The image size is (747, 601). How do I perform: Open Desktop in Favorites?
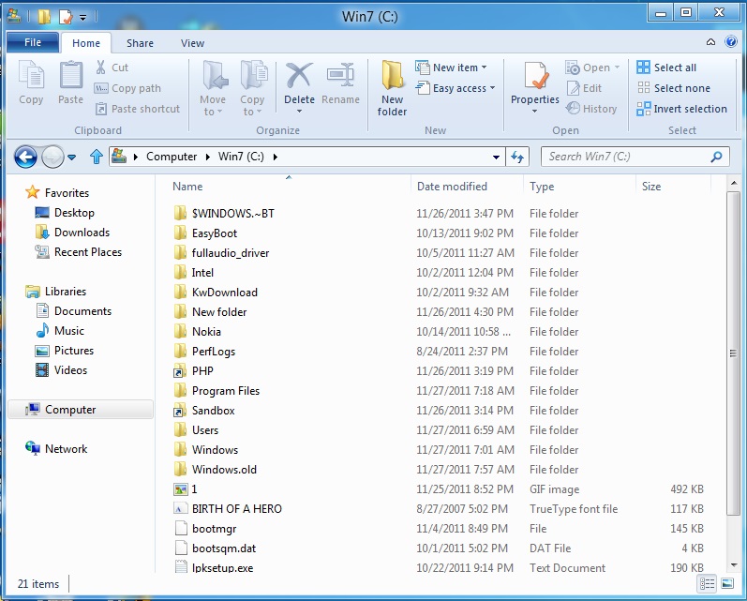(x=65, y=213)
